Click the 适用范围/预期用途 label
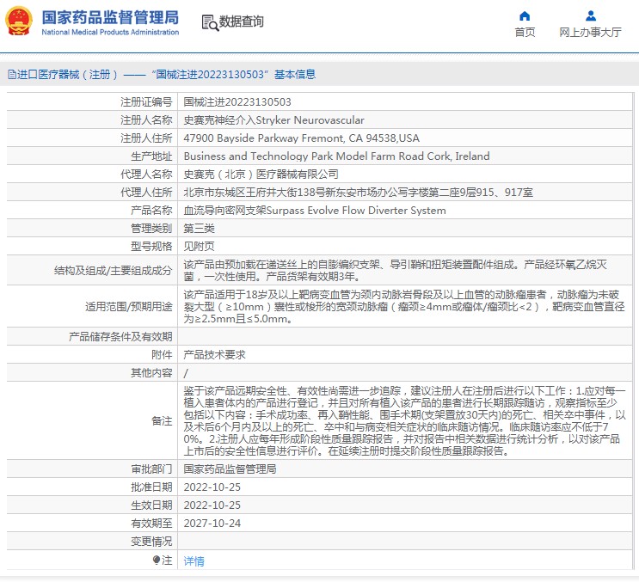The height and width of the screenshot is (582, 639). (x=128, y=306)
